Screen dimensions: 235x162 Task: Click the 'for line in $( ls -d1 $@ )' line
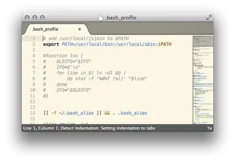[x=84, y=73]
